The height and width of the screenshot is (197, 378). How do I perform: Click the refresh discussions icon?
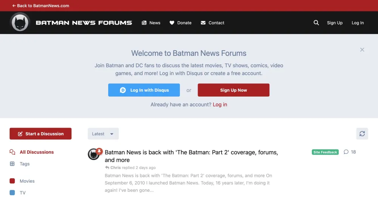[362, 134]
